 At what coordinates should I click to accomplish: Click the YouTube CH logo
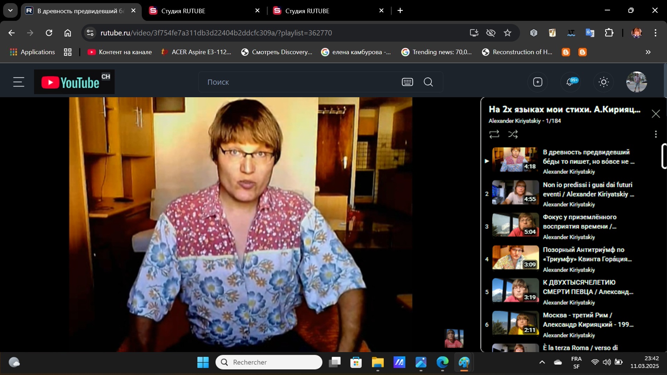coord(74,82)
